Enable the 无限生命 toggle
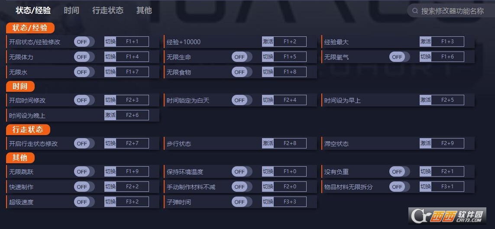 pyautogui.click(x=242, y=57)
